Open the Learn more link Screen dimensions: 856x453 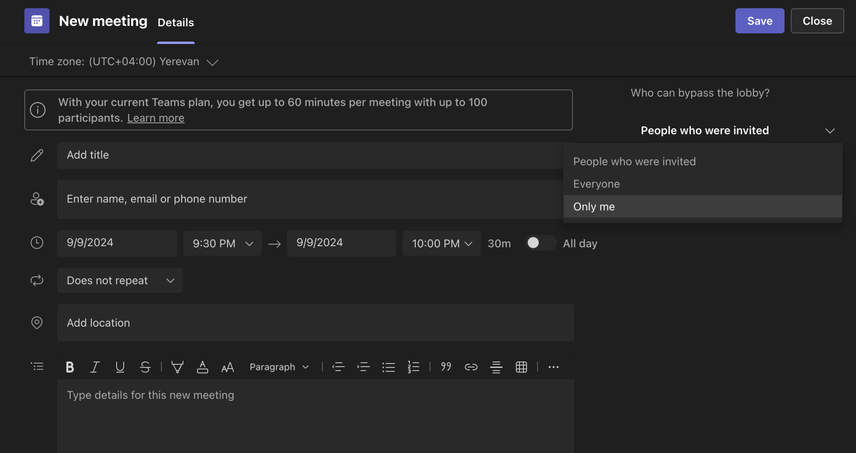155,117
